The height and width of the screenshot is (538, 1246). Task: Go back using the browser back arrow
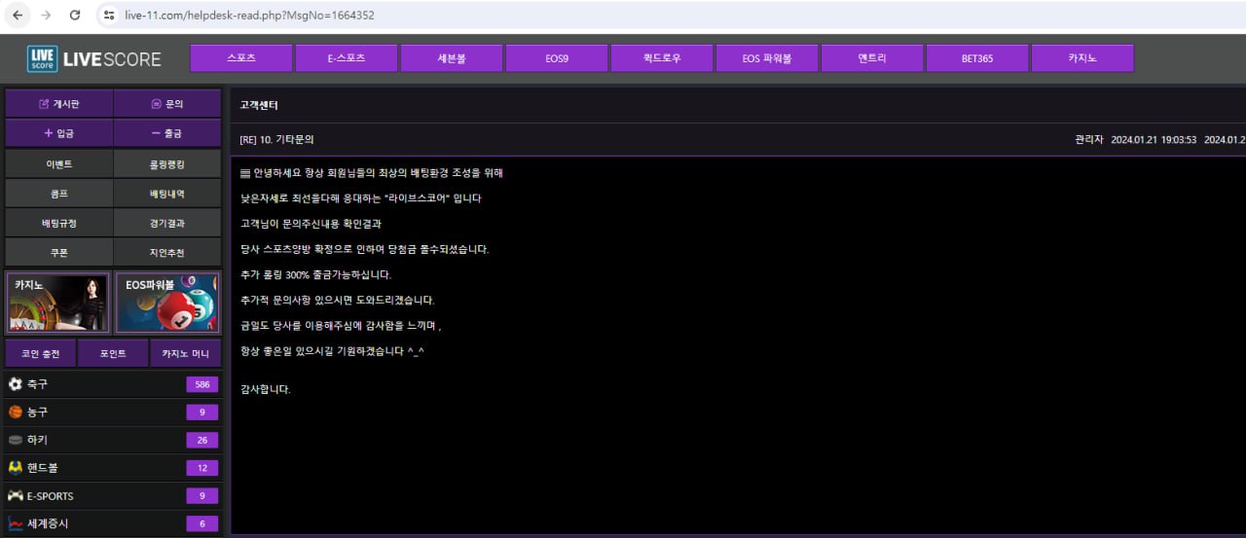(18, 16)
